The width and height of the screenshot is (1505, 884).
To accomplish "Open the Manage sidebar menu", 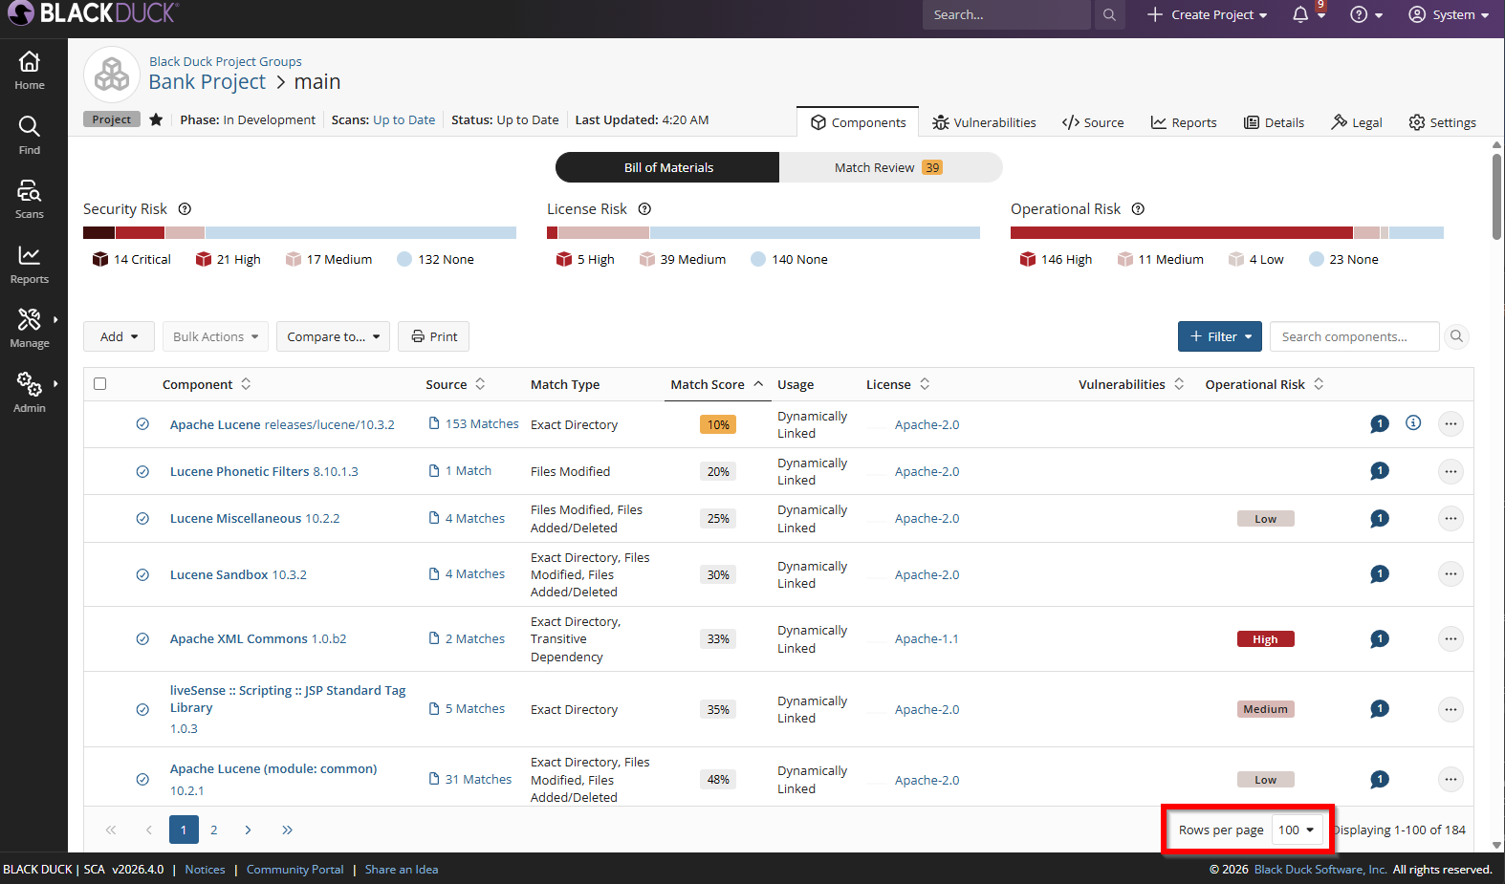I will pyautogui.click(x=30, y=329).
